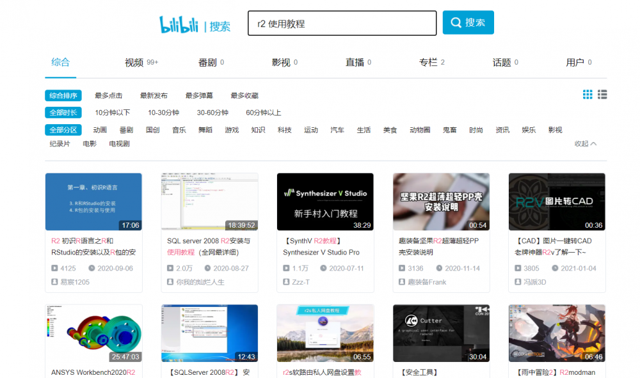Filter by 纪录片 category

tap(60, 143)
